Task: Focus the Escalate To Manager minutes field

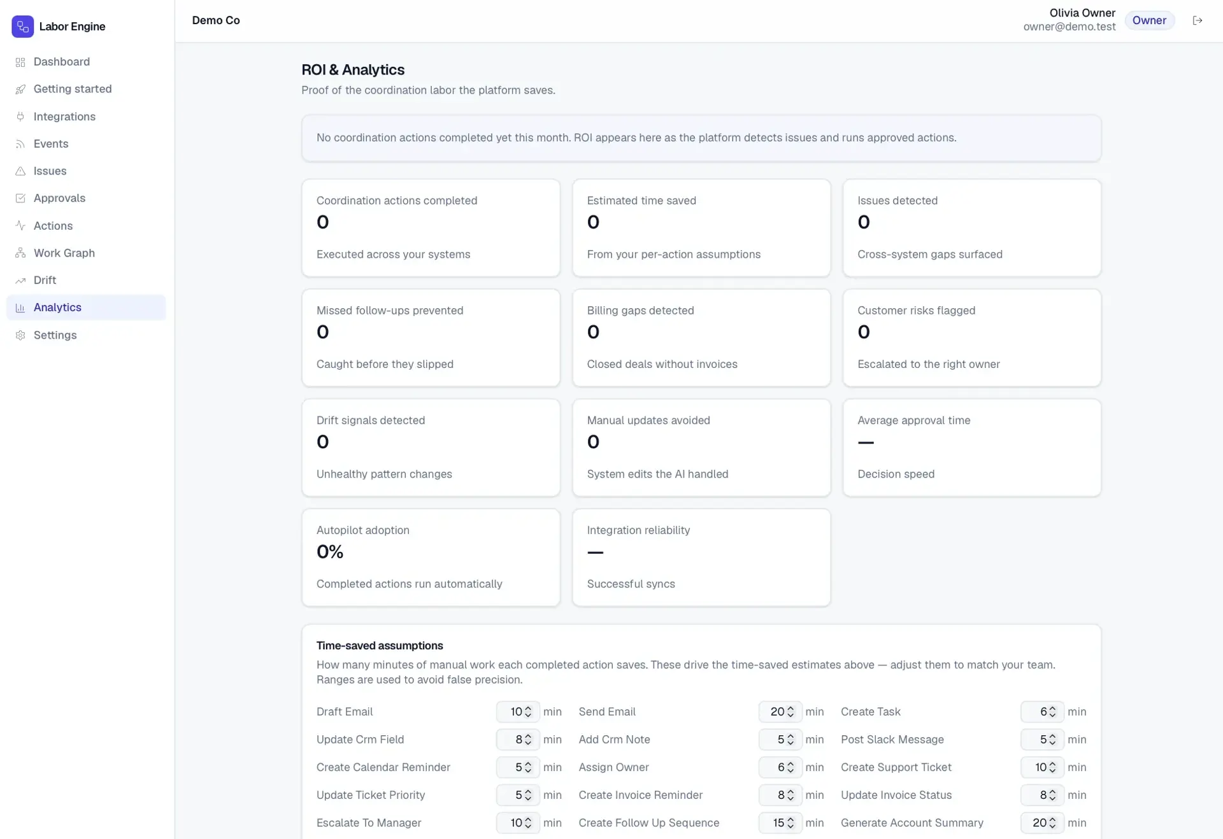Action: tap(518, 823)
